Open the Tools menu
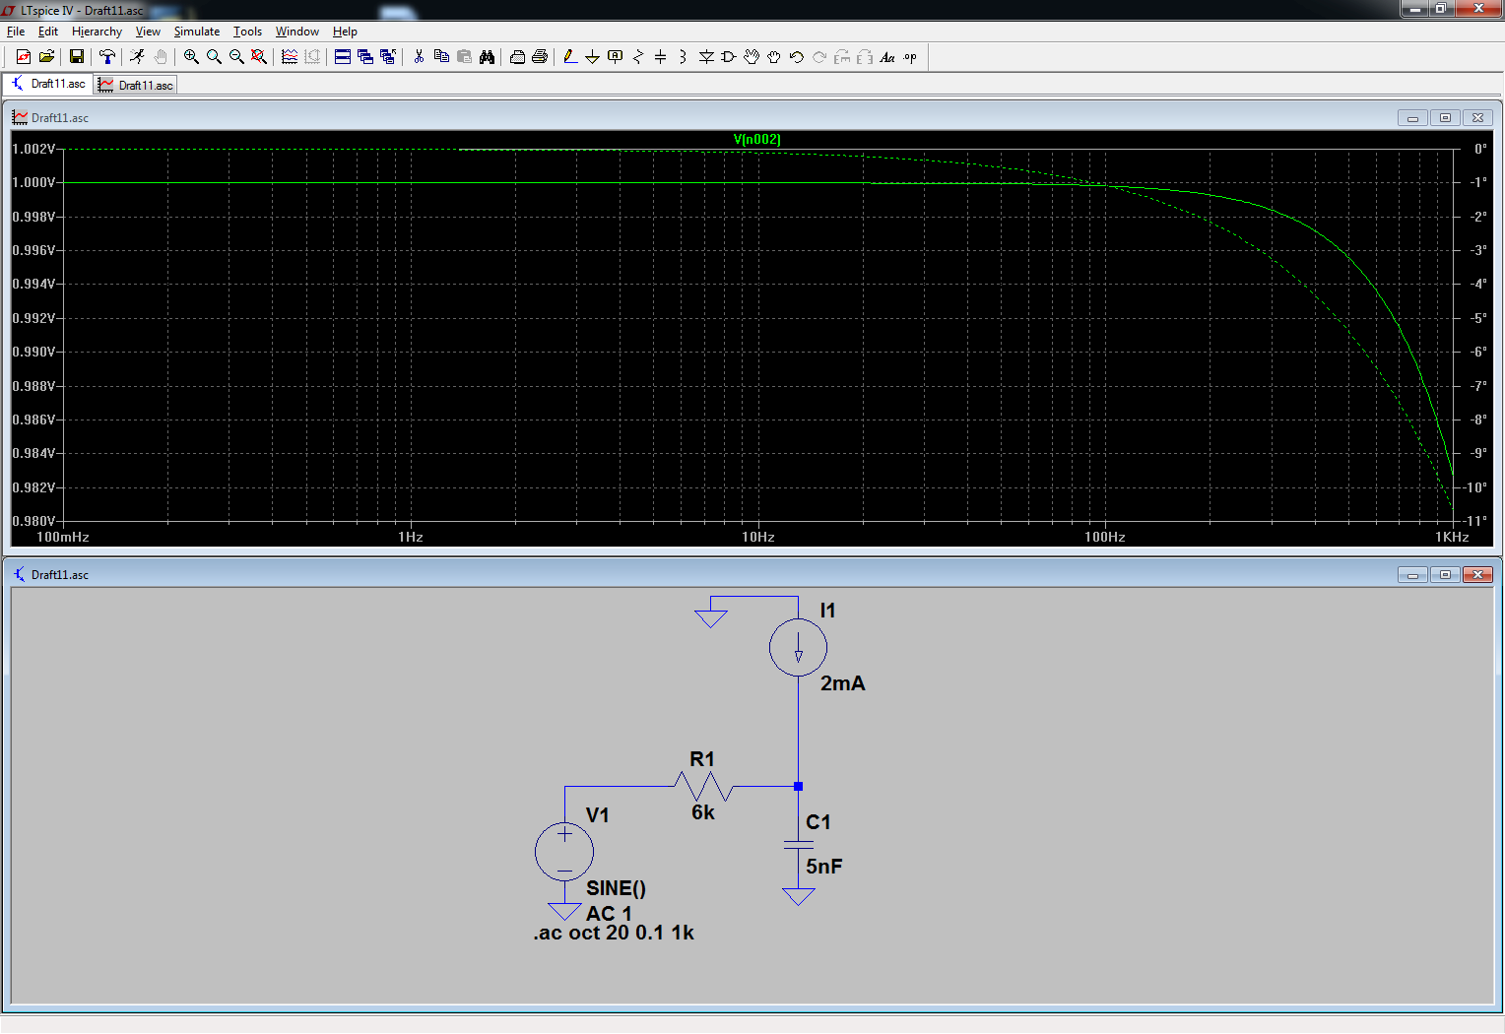The image size is (1505, 1034). point(247,32)
